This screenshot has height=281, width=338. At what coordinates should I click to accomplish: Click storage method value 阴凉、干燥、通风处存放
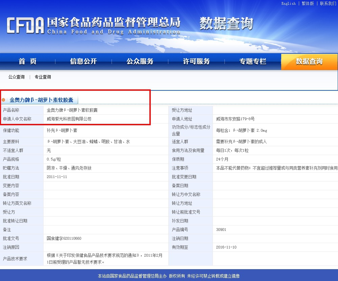(x=69, y=168)
